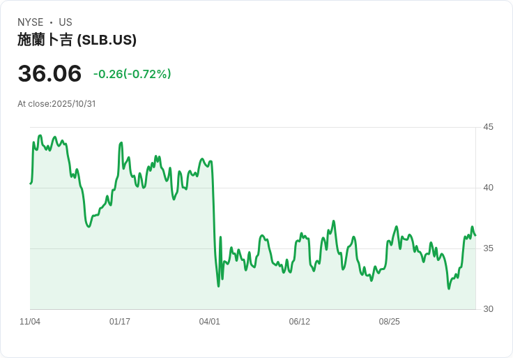The width and height of the screenshot is (513, 358).
Task: Click the US market label
Action: pos(66,22)
